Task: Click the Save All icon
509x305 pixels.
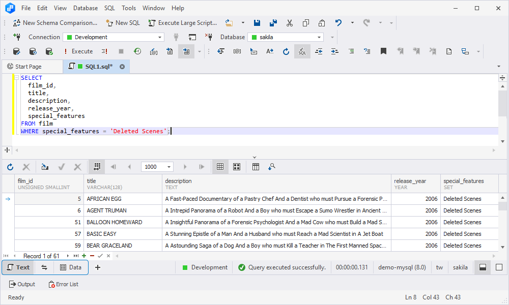Action: (273, 23)
